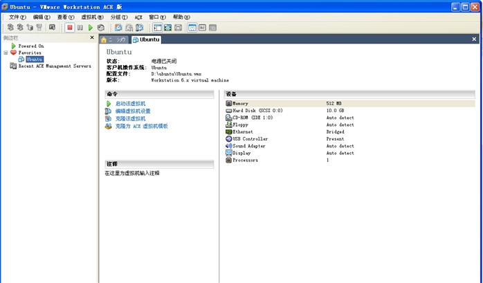This screenshot has width=483, height=283.
Task: Select Ubuntu under Favorites
Action: [34, 59]
